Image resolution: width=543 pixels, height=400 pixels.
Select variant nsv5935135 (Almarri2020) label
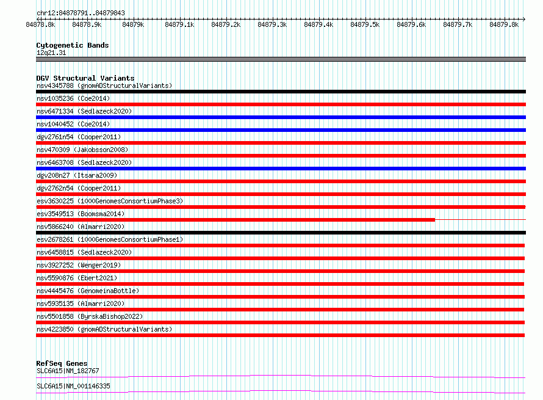pos(81,304)
